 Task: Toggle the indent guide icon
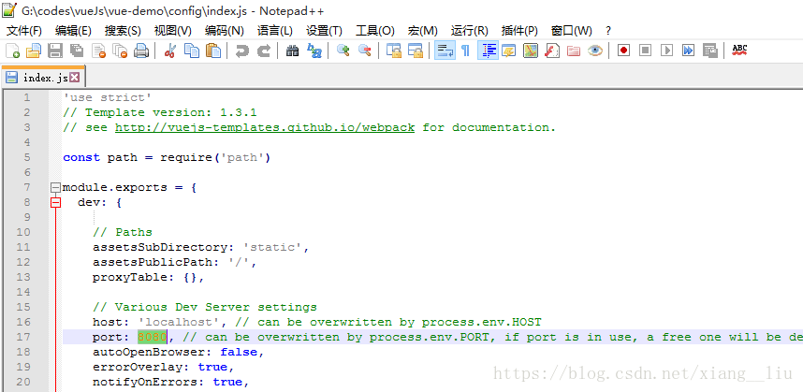pyautogui.click(x=488, y=51)
